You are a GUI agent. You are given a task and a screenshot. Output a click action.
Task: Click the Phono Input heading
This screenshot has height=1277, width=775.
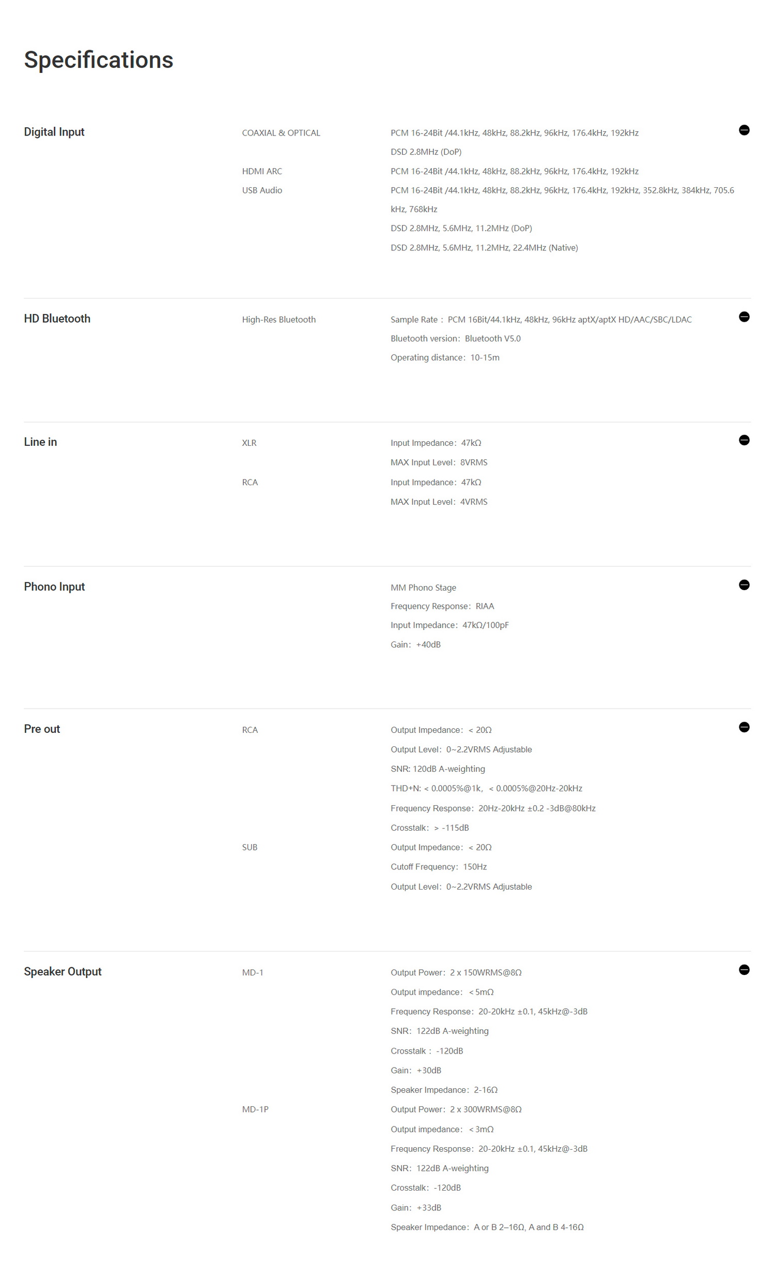coord(54,587)
